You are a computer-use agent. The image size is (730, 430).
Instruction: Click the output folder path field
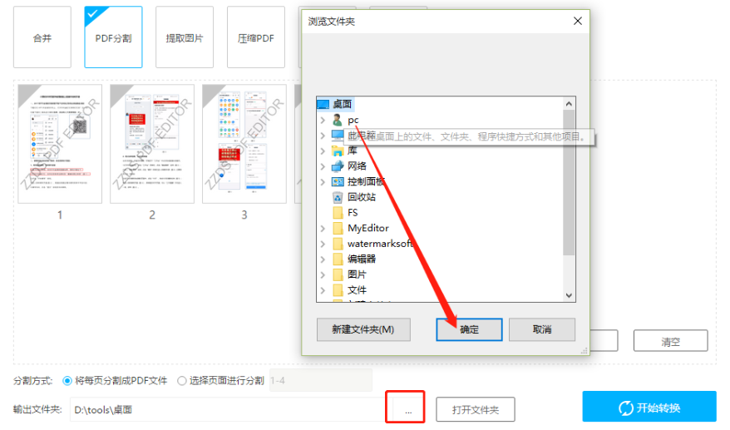click(228, 409)
